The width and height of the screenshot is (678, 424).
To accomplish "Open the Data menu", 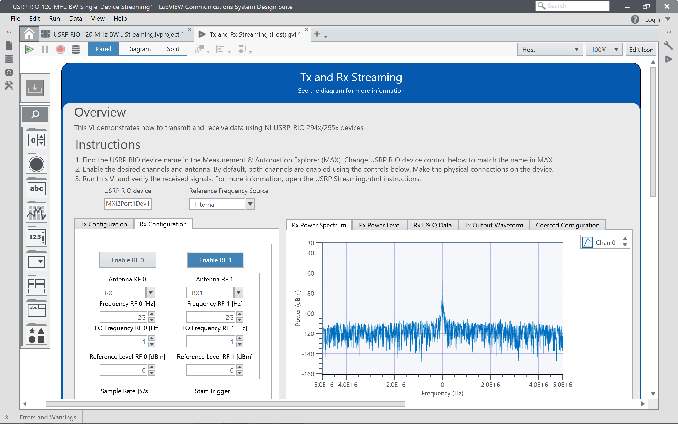I will tap(76, 19).
